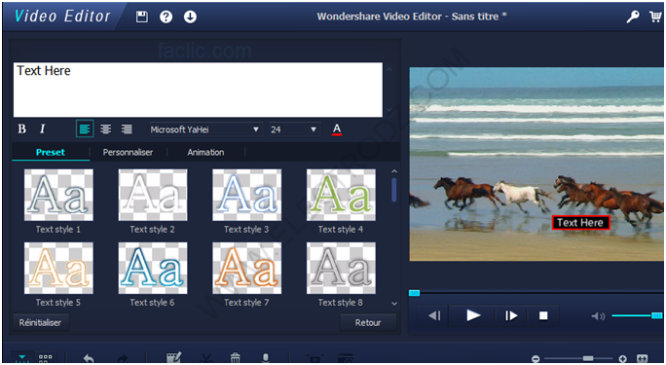Screen dimensions: 666x365
Task: Open the help question mark icon
Action: pos(166,17)
